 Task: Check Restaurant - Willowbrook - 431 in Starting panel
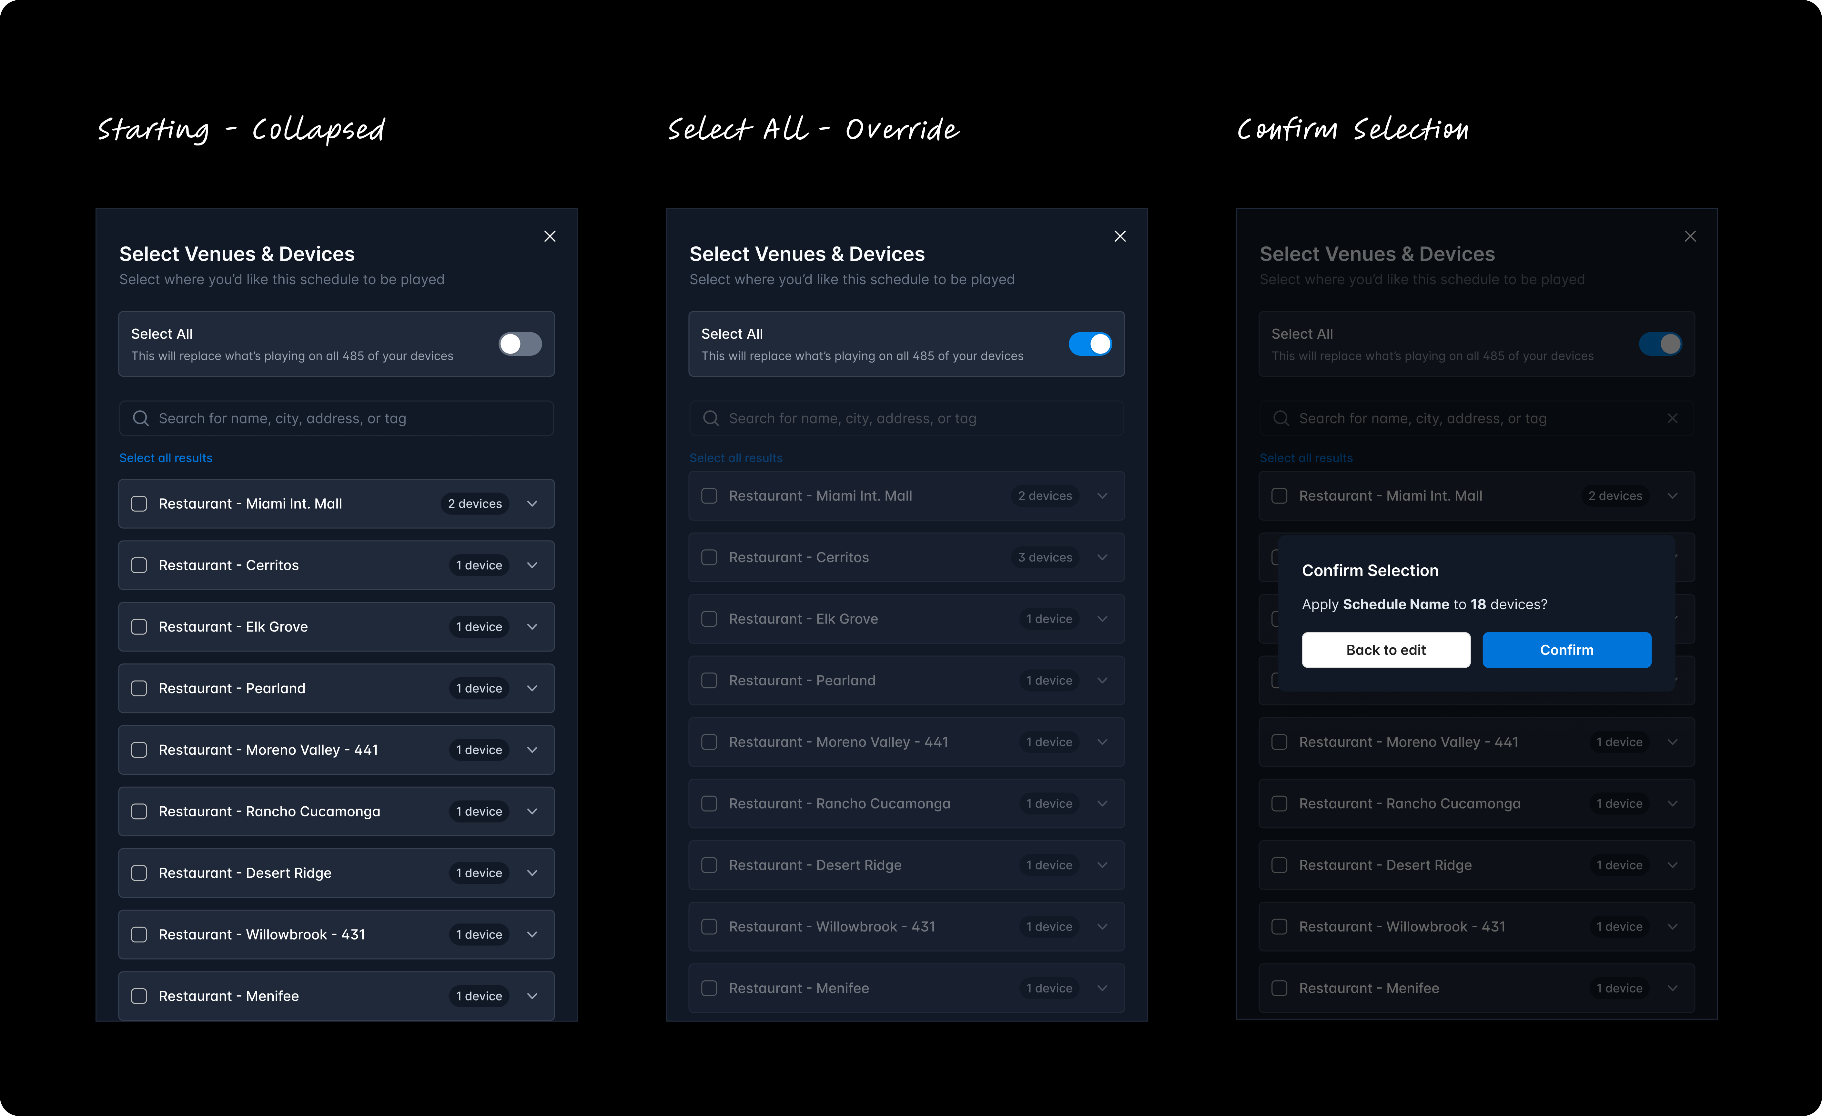point(139,935)
